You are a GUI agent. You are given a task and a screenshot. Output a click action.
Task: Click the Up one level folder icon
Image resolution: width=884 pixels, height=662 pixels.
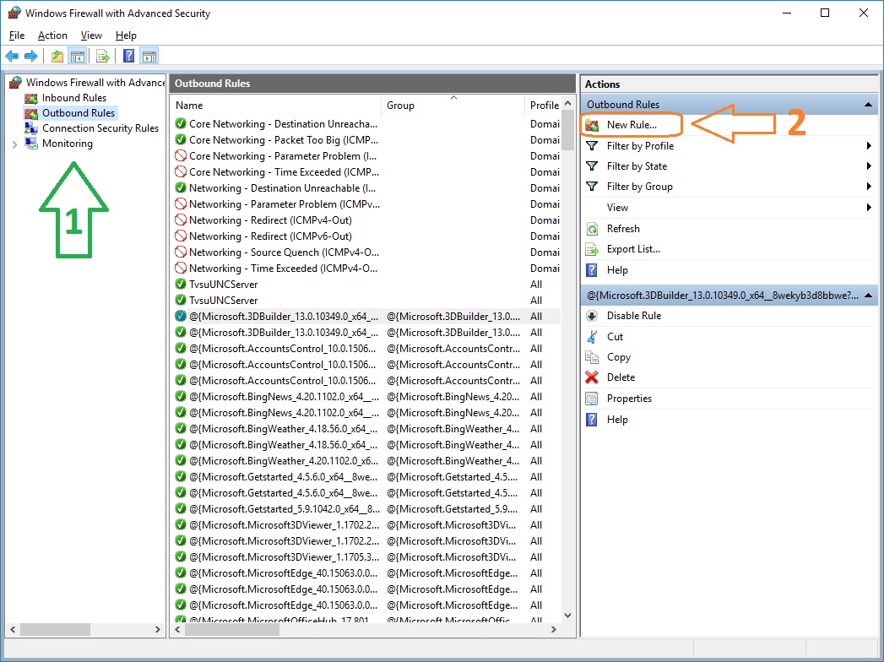click(57, 56)
